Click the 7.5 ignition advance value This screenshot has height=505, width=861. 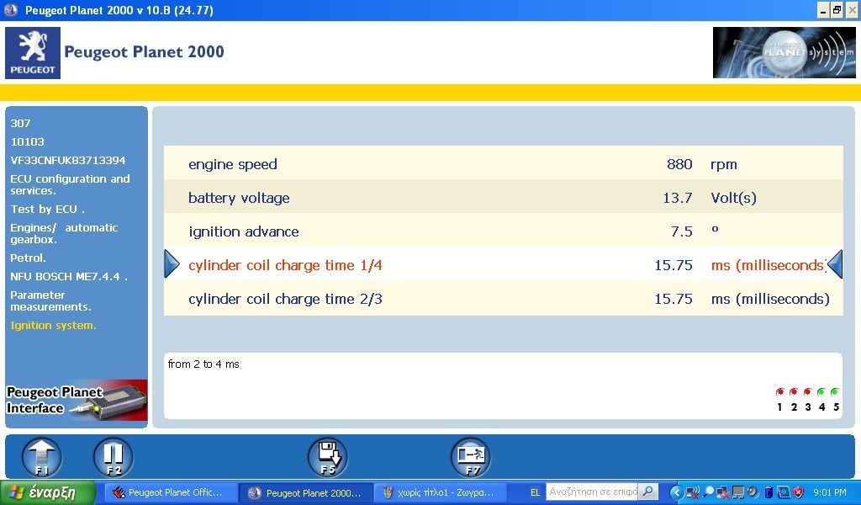[681, 231]
